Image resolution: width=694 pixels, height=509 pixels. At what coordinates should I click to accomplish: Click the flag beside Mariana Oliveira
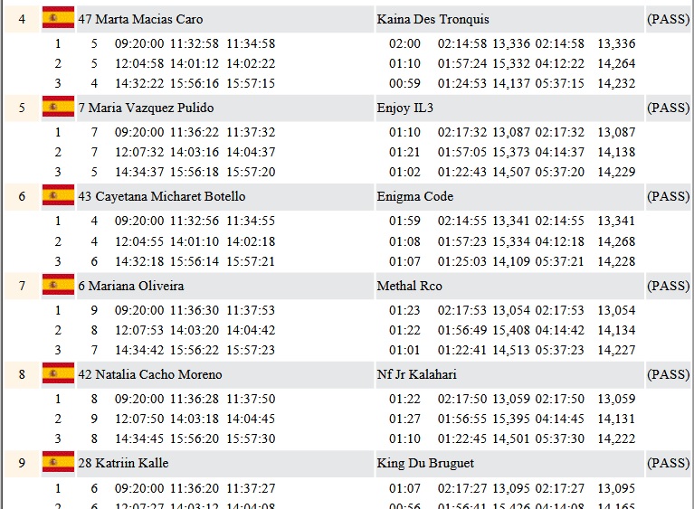[58, 286]
